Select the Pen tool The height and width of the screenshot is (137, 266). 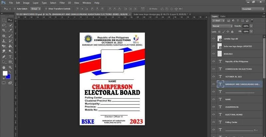pos(4,57)
